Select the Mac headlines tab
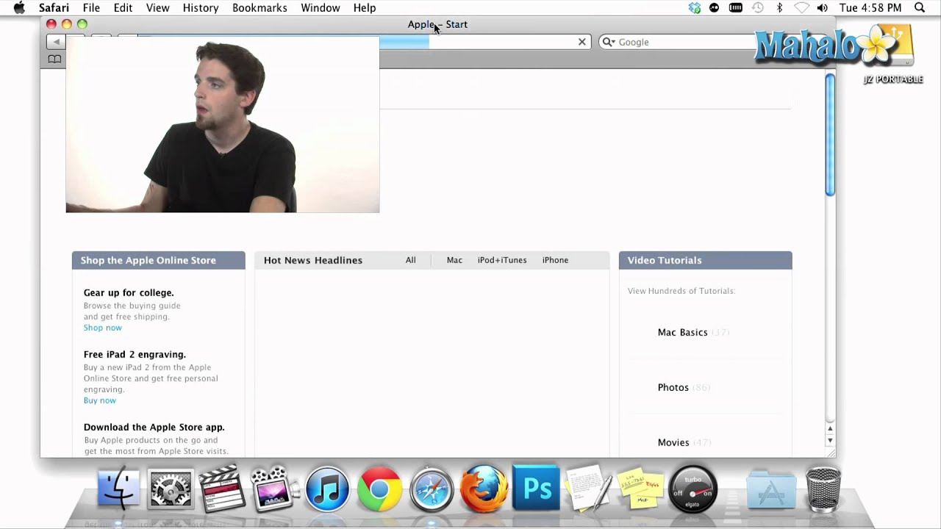 coord(454,260)
